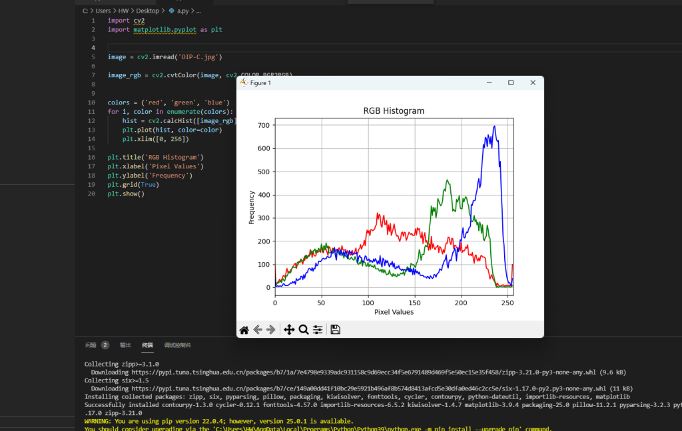The image size is (682, 431).
Task: Click the 'Pixel Values' x-axis label in the figure
Action: (x=394, y=312)
